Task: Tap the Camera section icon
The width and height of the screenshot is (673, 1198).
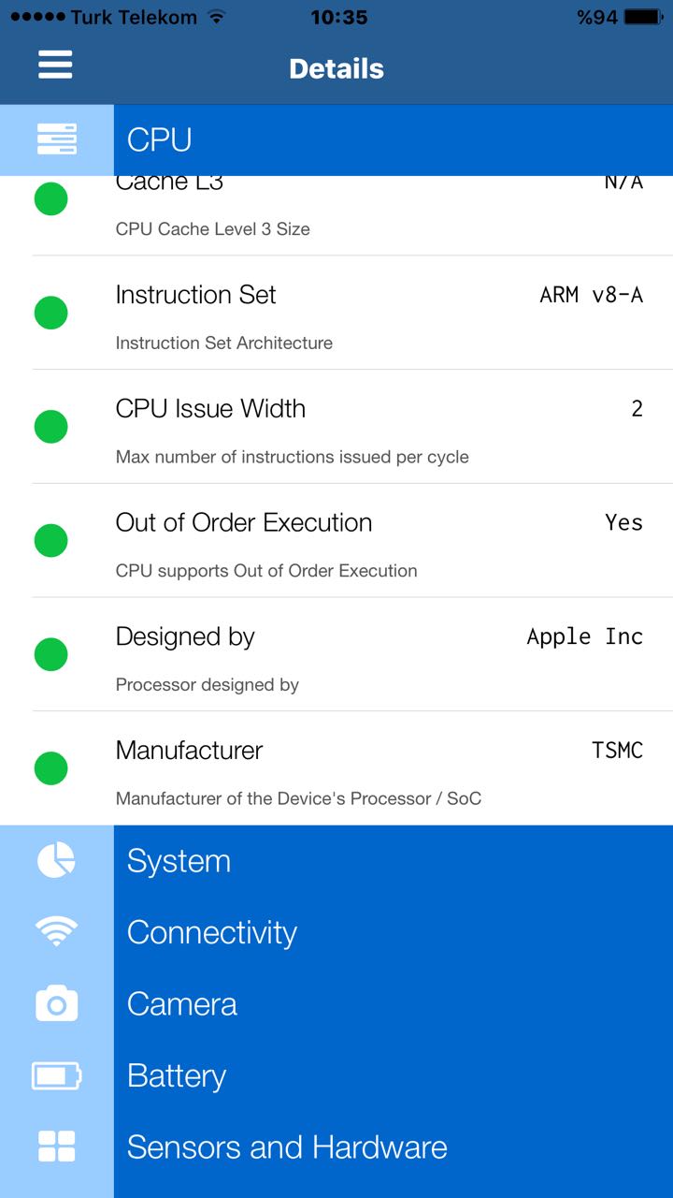Action: click(x=56, y=1003)
